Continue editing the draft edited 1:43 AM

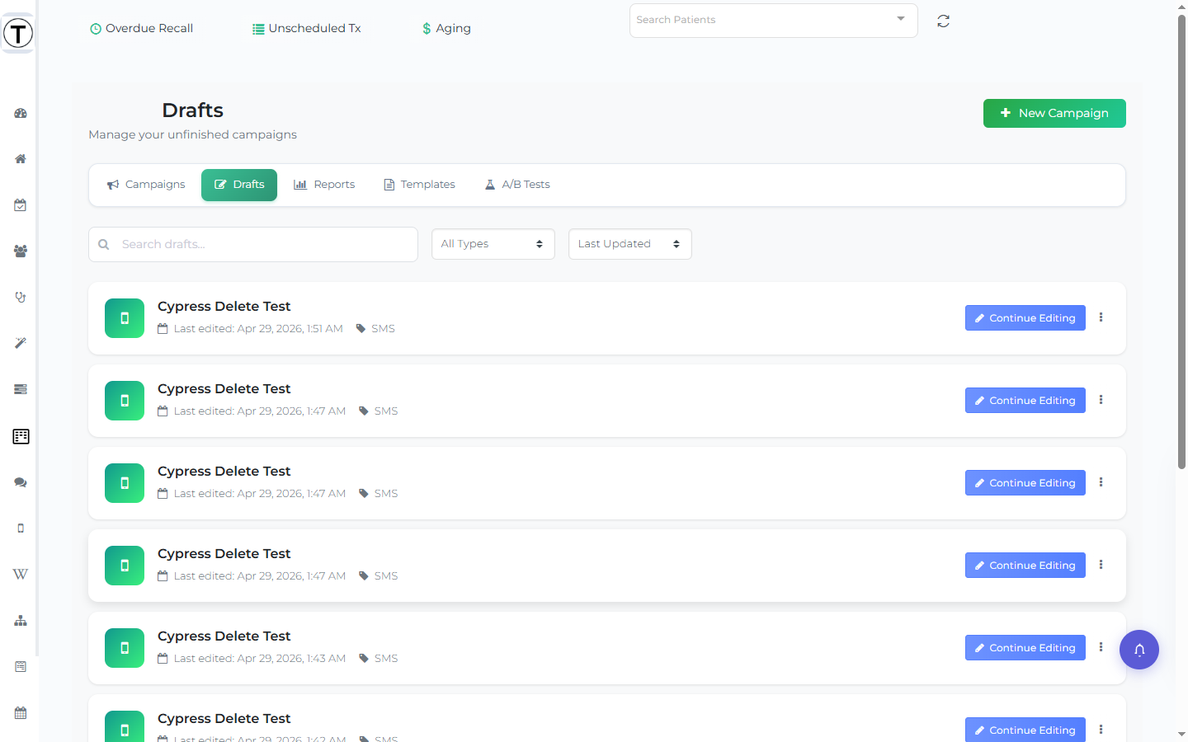tap(1025, 648)
